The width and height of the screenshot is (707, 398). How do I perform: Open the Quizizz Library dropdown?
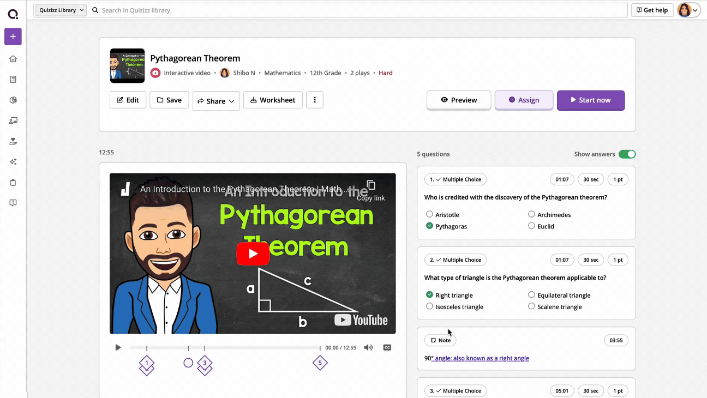coord(61,10)
